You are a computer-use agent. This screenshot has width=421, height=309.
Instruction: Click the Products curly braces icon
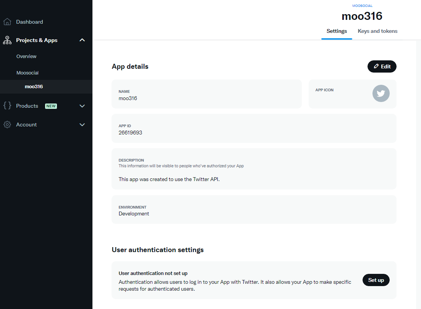click(7, 105)
